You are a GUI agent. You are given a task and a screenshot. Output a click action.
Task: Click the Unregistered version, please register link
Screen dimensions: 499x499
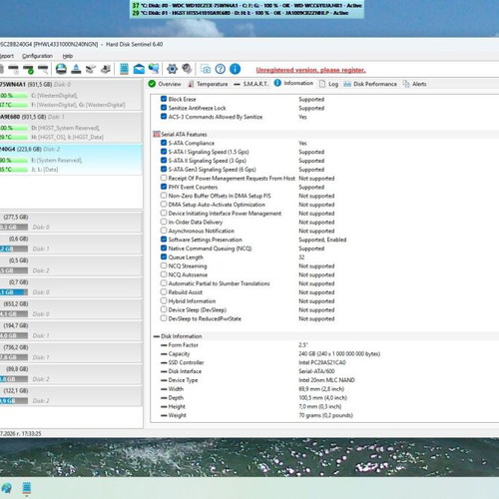coord(310,70)
